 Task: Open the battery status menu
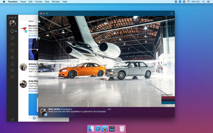(x=197, y=2)
